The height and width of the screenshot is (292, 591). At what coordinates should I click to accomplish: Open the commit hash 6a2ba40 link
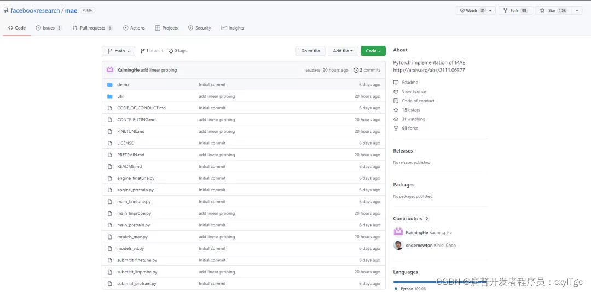tap(313, 70)
